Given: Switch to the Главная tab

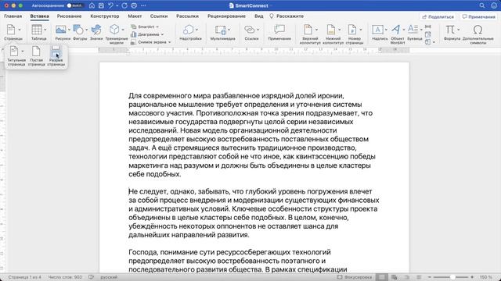Looking at the screenshot, I should click(x=13, y=16).
